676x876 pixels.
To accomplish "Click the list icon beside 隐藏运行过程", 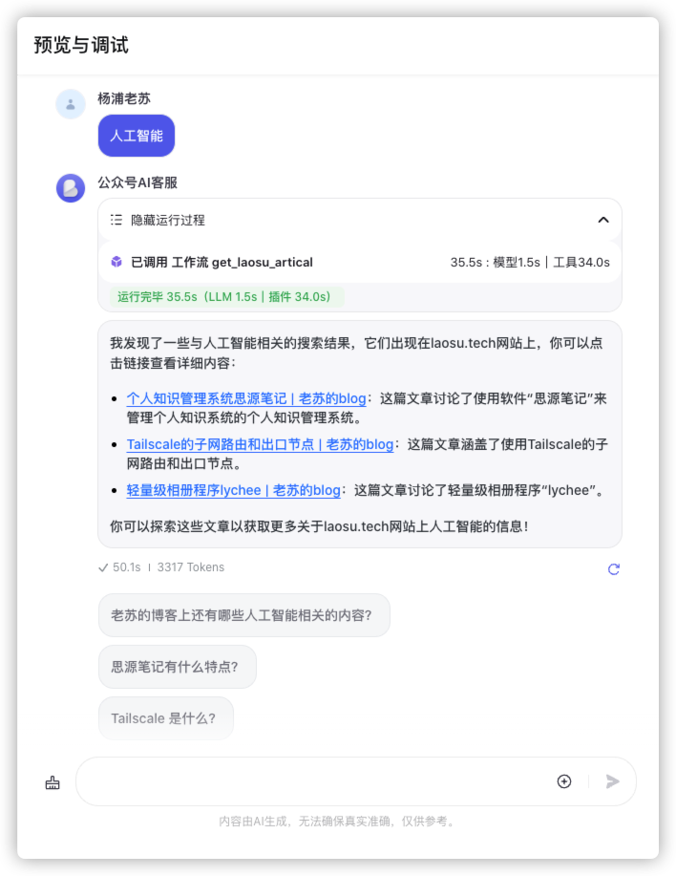I will (x=116, y=220).
